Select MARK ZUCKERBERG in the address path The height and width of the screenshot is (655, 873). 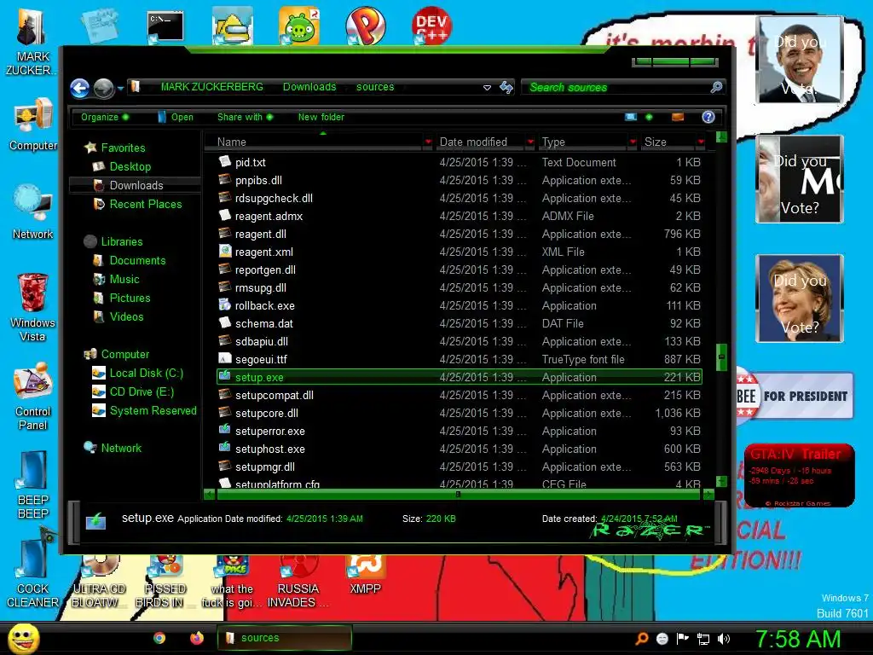click(211, 87)
